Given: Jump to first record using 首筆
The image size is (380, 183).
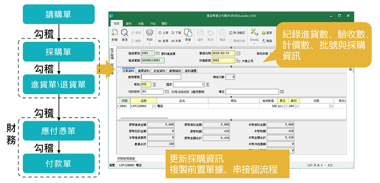Looking at the screenshot, I should pyautogui.click(x=163, y=41).
